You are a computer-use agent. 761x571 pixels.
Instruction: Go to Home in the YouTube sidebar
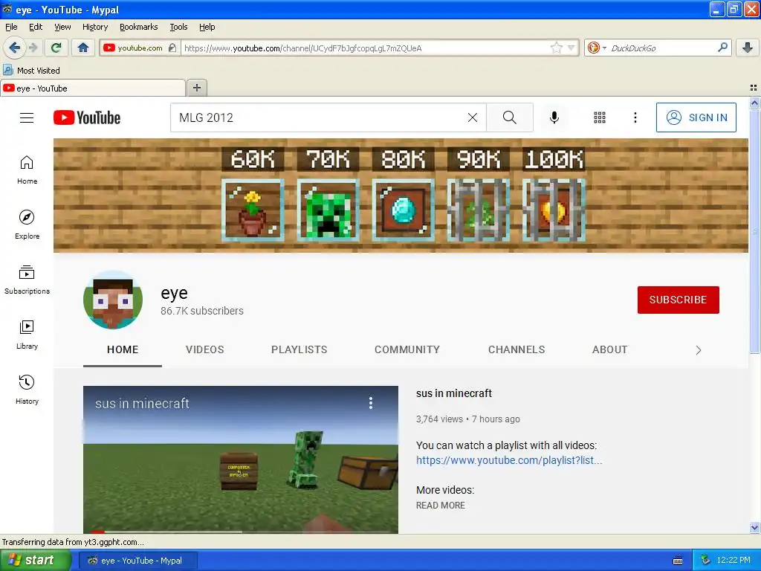[27, 170]
